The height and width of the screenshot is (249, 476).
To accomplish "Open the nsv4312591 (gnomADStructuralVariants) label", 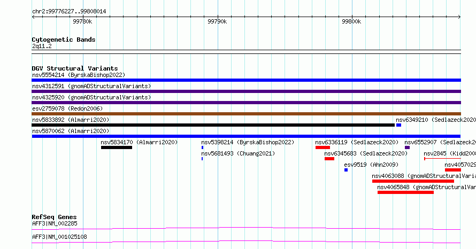I will tap(91, 86).
